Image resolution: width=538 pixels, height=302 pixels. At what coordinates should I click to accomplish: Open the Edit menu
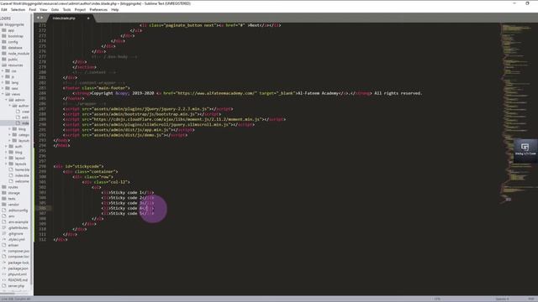3,9
